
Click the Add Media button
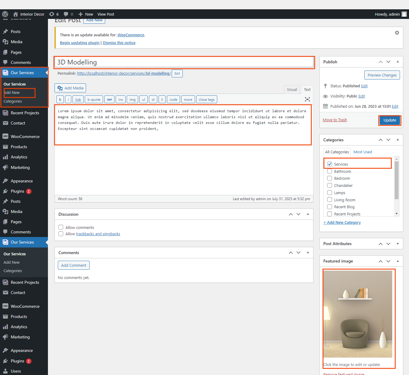coord(70,88)
